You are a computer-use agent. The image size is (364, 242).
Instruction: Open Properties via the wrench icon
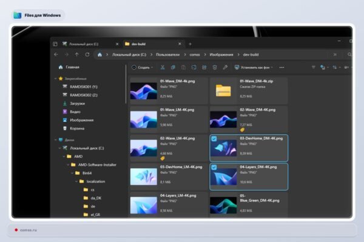tap(225, 67)
